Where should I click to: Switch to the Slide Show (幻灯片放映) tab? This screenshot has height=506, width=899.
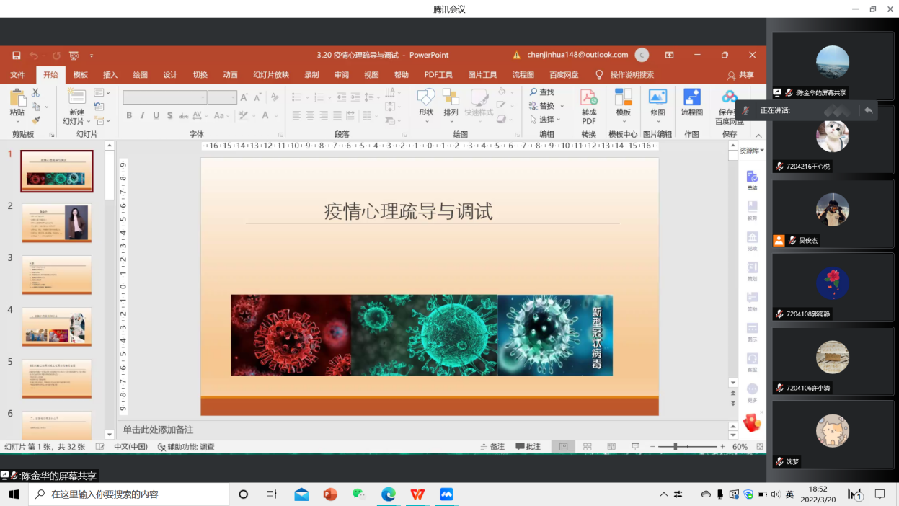270,75
